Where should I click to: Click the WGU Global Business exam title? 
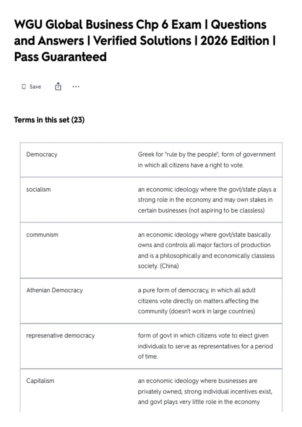145,40
